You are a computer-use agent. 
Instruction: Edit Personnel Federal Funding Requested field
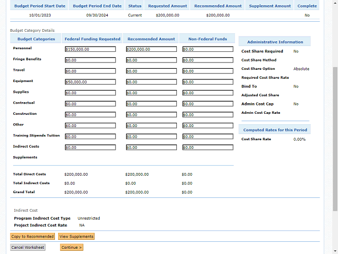pos(90,49)
